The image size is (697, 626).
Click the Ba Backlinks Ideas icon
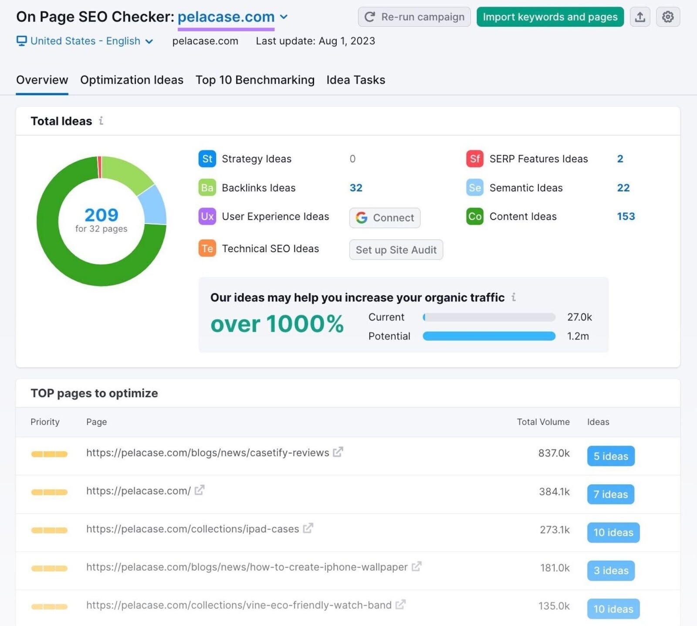pos(207,188)
